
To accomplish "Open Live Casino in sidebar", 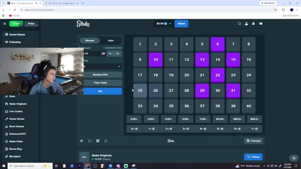I will [16, 111].
